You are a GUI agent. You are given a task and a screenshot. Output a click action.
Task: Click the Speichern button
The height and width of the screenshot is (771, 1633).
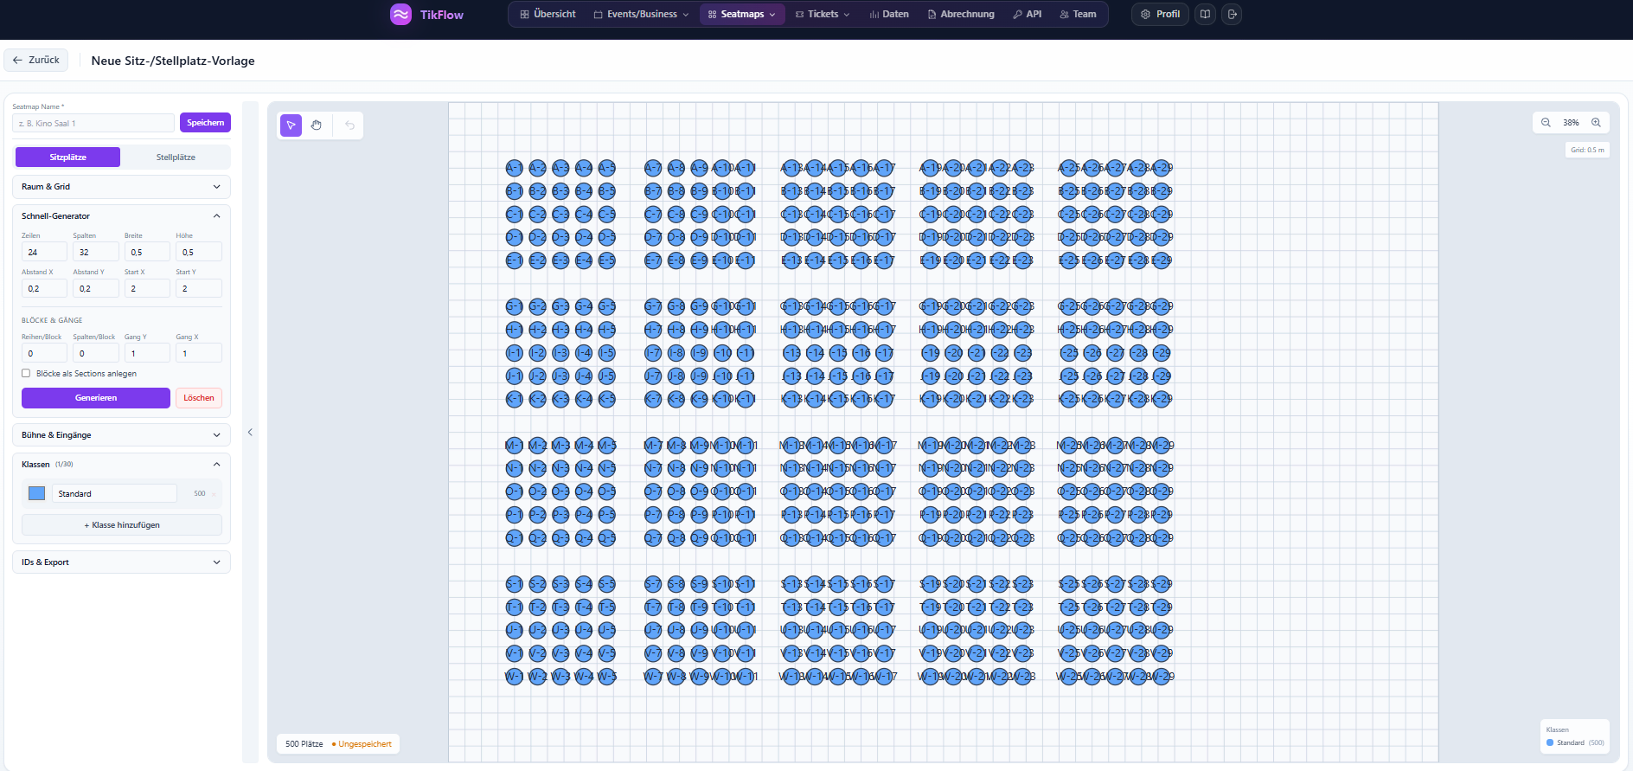point(205,123)
